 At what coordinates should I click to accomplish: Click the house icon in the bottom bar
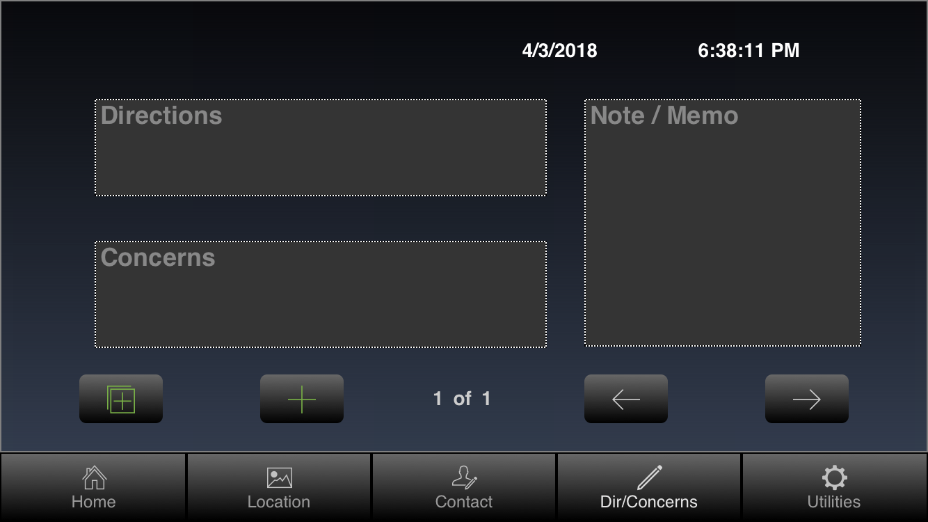[94, 478]
